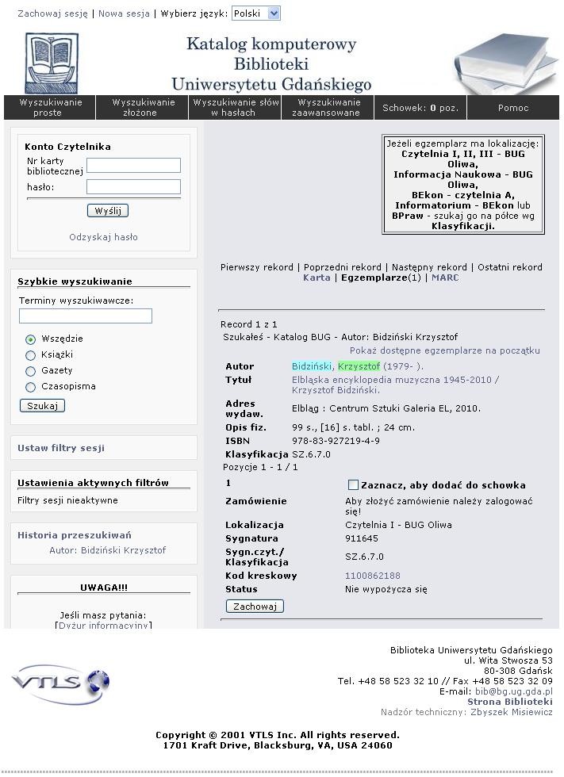The width and height of the screenshot is (564, 777).
Task: Select the Wszędzie radio option
Action: click(31, 339)
